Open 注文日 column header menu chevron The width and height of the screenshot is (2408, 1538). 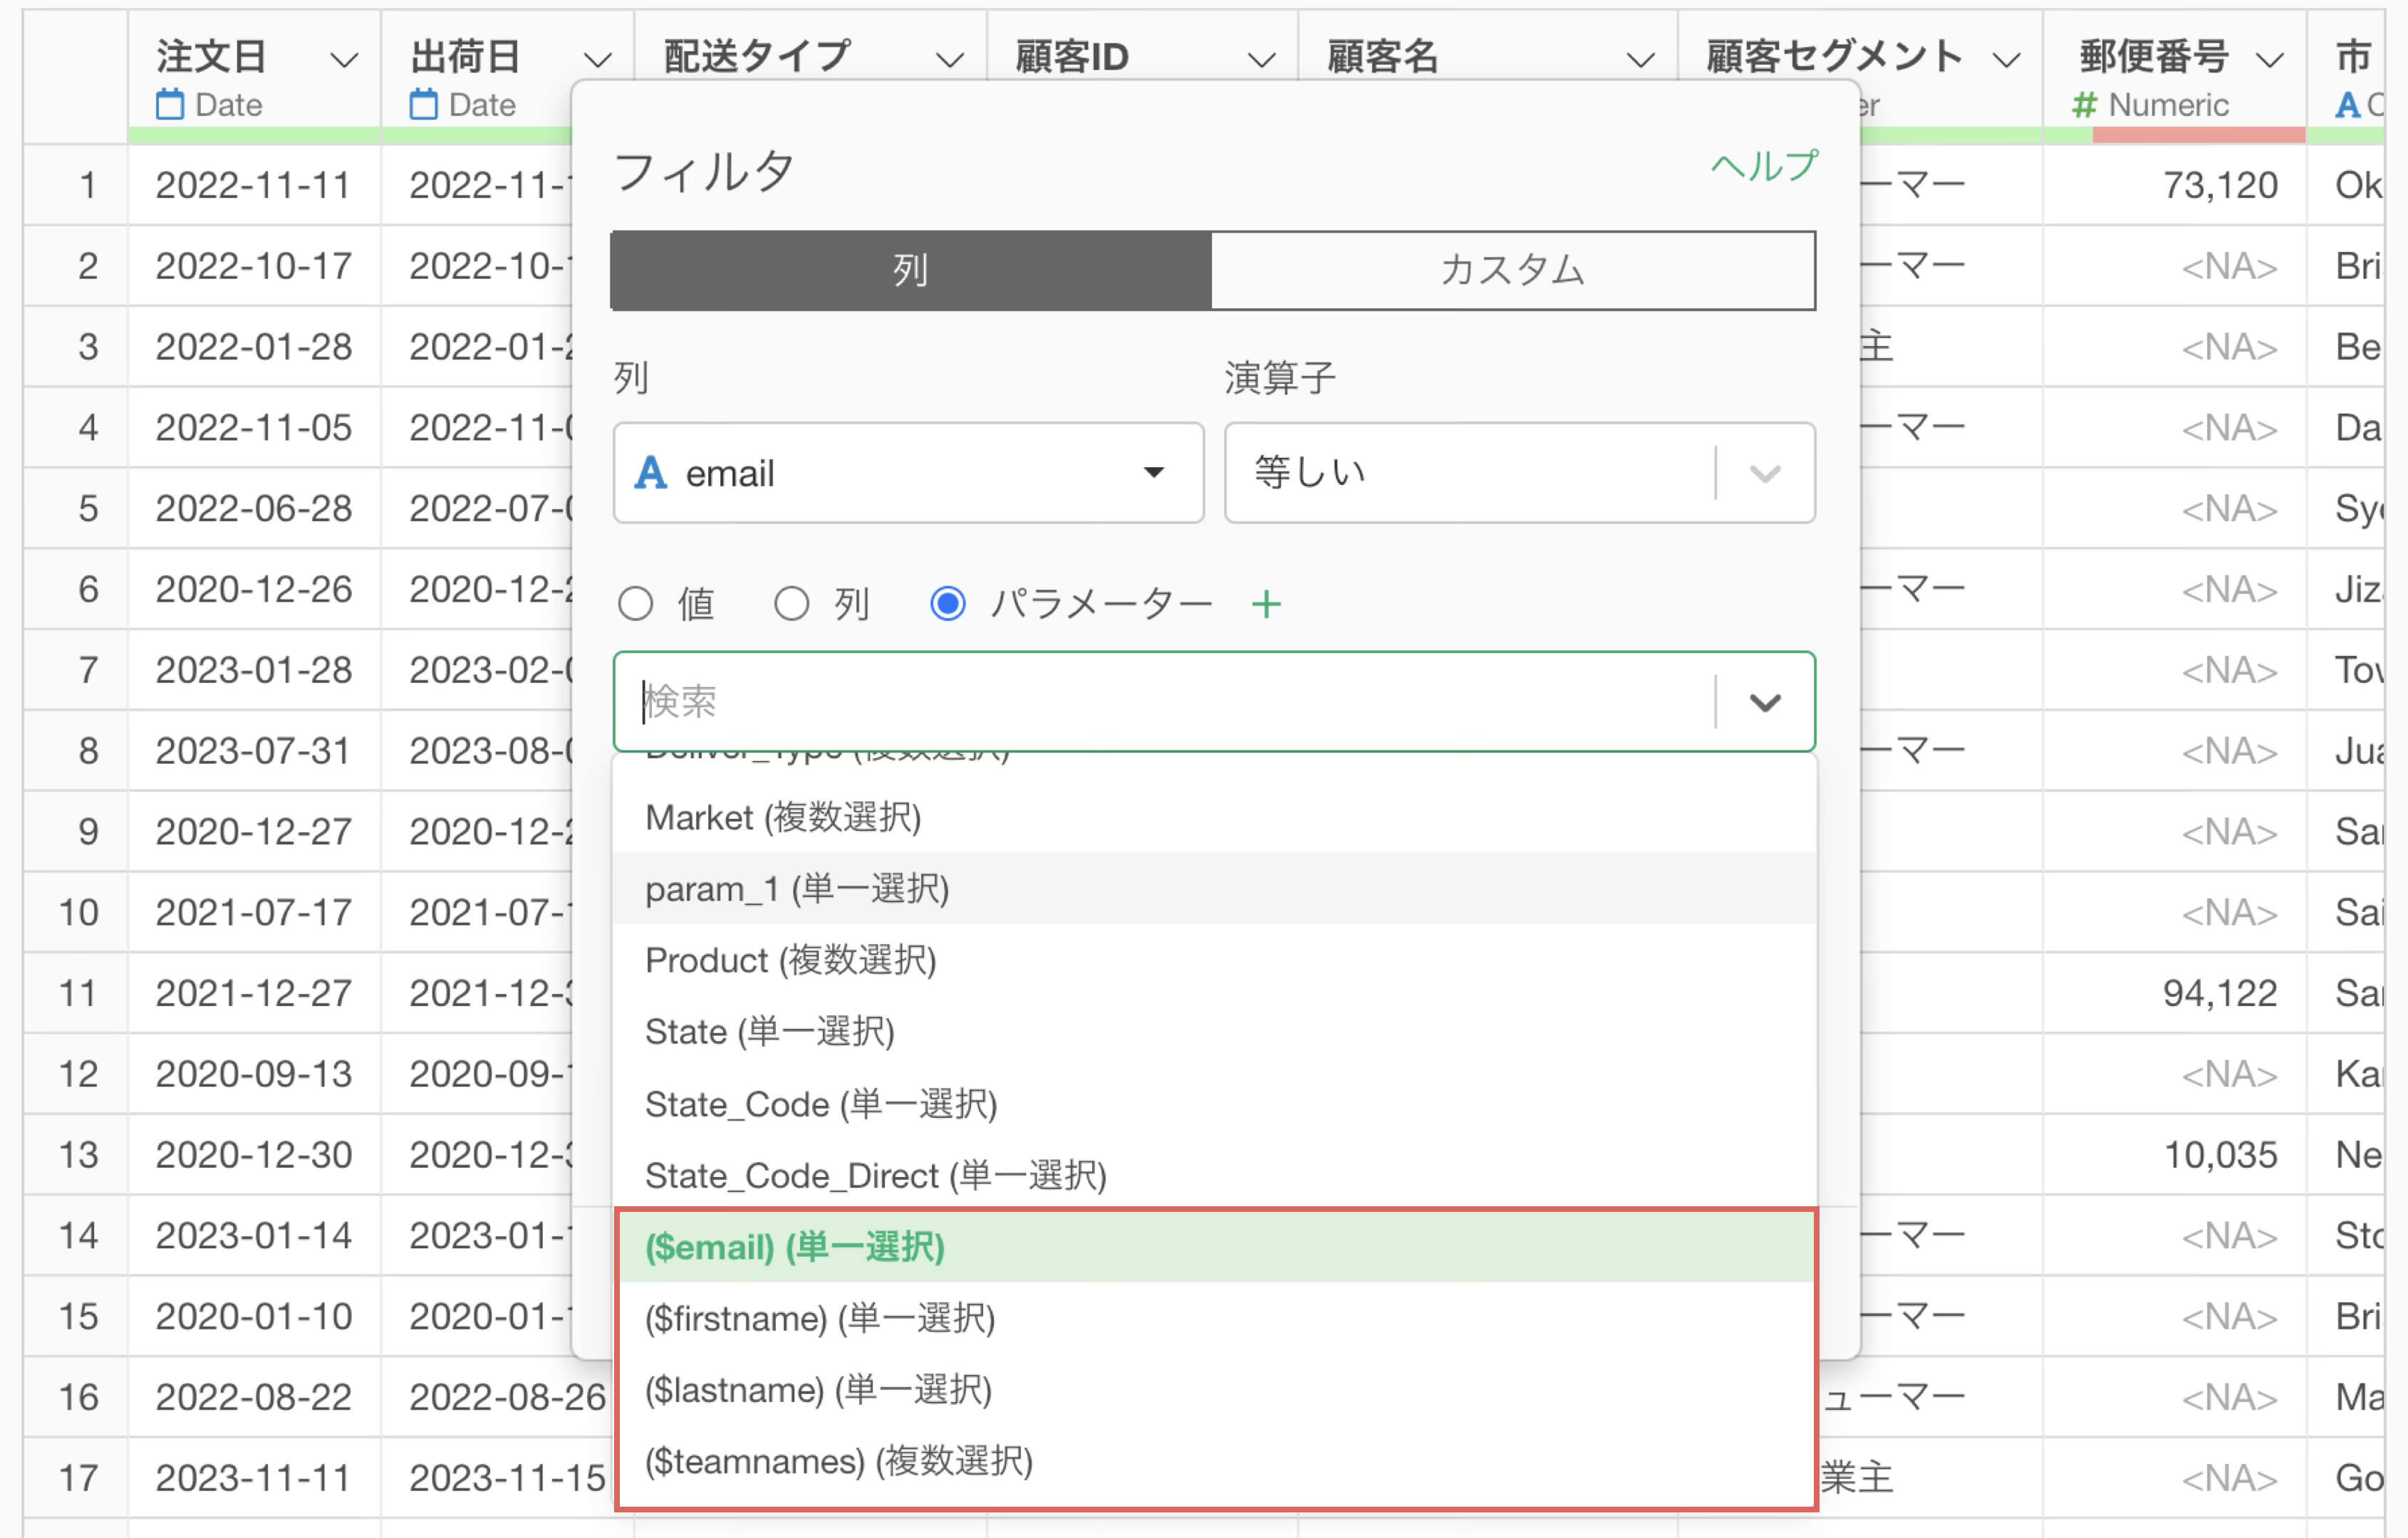click(x=343, y=60)
